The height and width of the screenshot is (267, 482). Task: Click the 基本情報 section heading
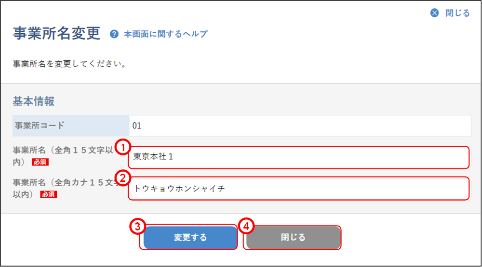coord(33,102)
